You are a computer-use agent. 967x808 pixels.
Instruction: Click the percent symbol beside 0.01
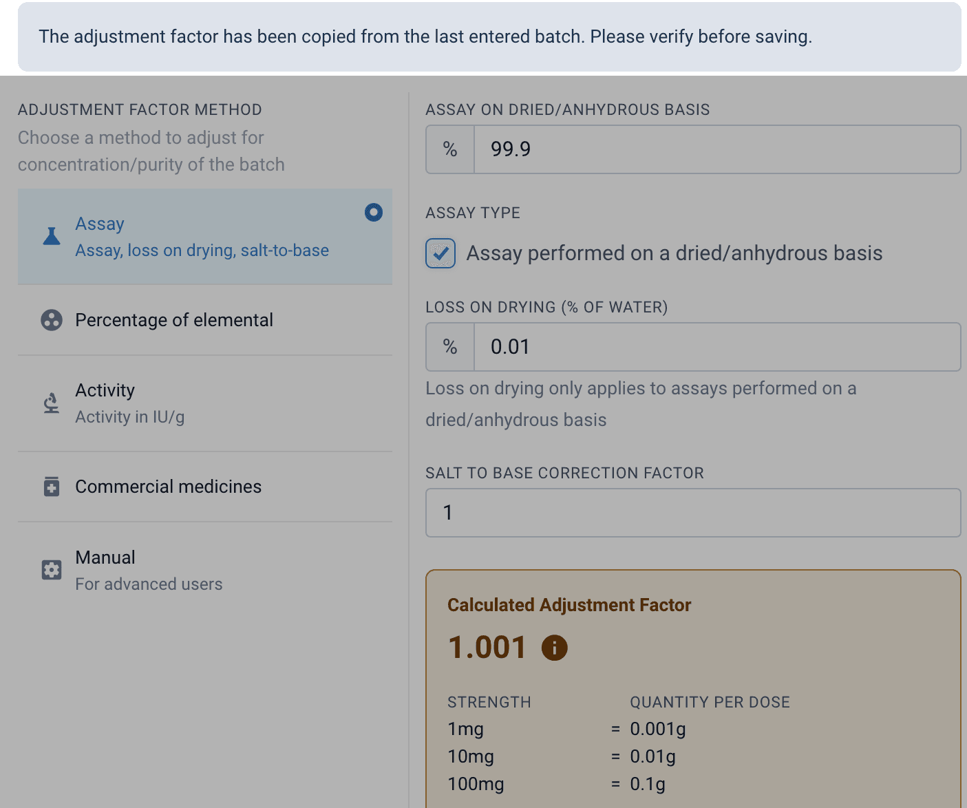click(450, 347)
